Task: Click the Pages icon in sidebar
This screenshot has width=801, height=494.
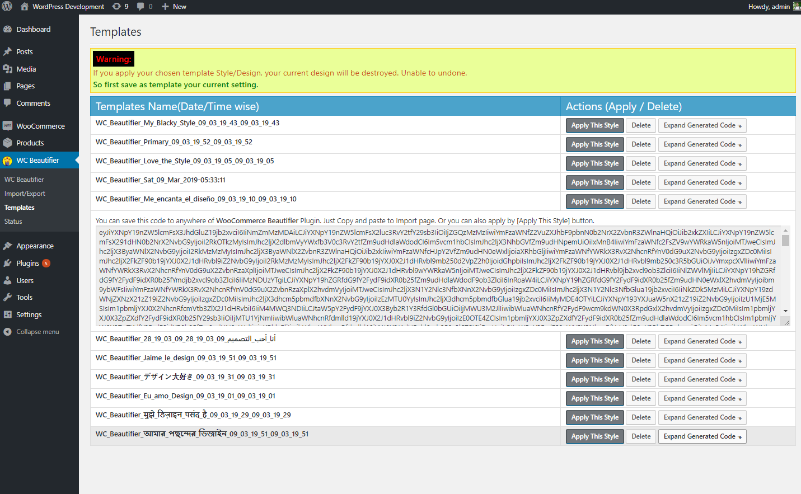Action: tap(7, 86)
